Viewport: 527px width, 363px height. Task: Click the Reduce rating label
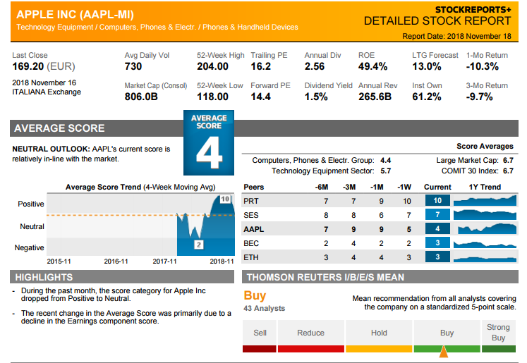pyautogui.click(x=310, y=333)
